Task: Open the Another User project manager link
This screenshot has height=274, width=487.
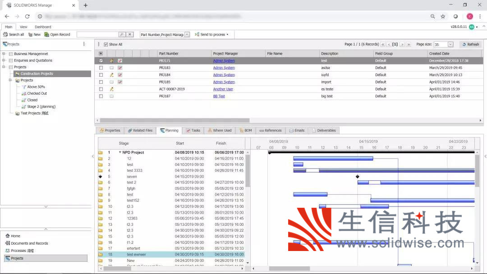Action: [223, 89]
